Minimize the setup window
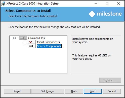125x98 pixels. 96,4
